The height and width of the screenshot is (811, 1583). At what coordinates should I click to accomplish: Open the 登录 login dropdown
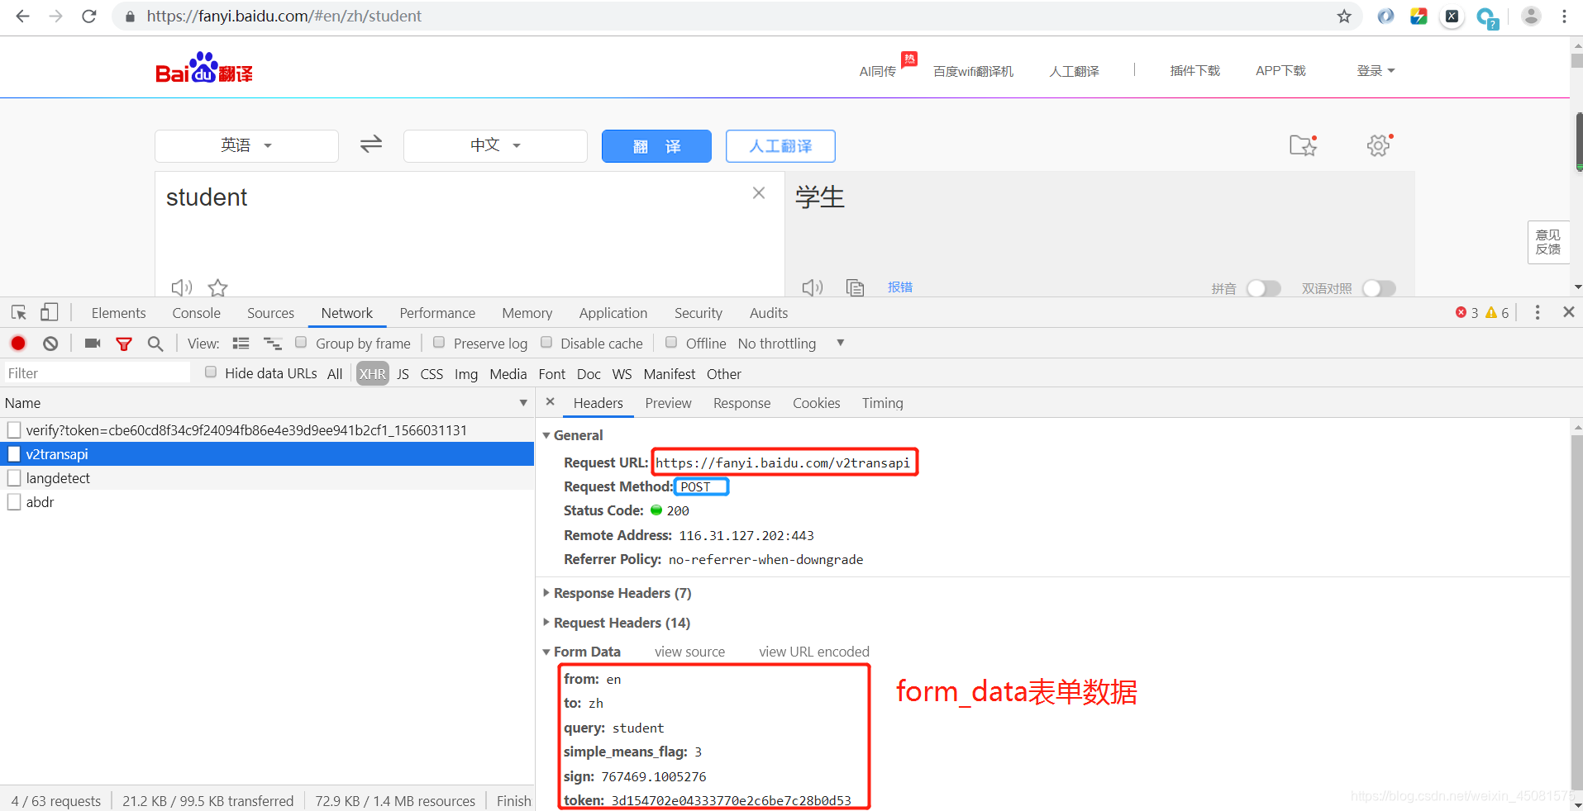click(x=1376, y=71)
